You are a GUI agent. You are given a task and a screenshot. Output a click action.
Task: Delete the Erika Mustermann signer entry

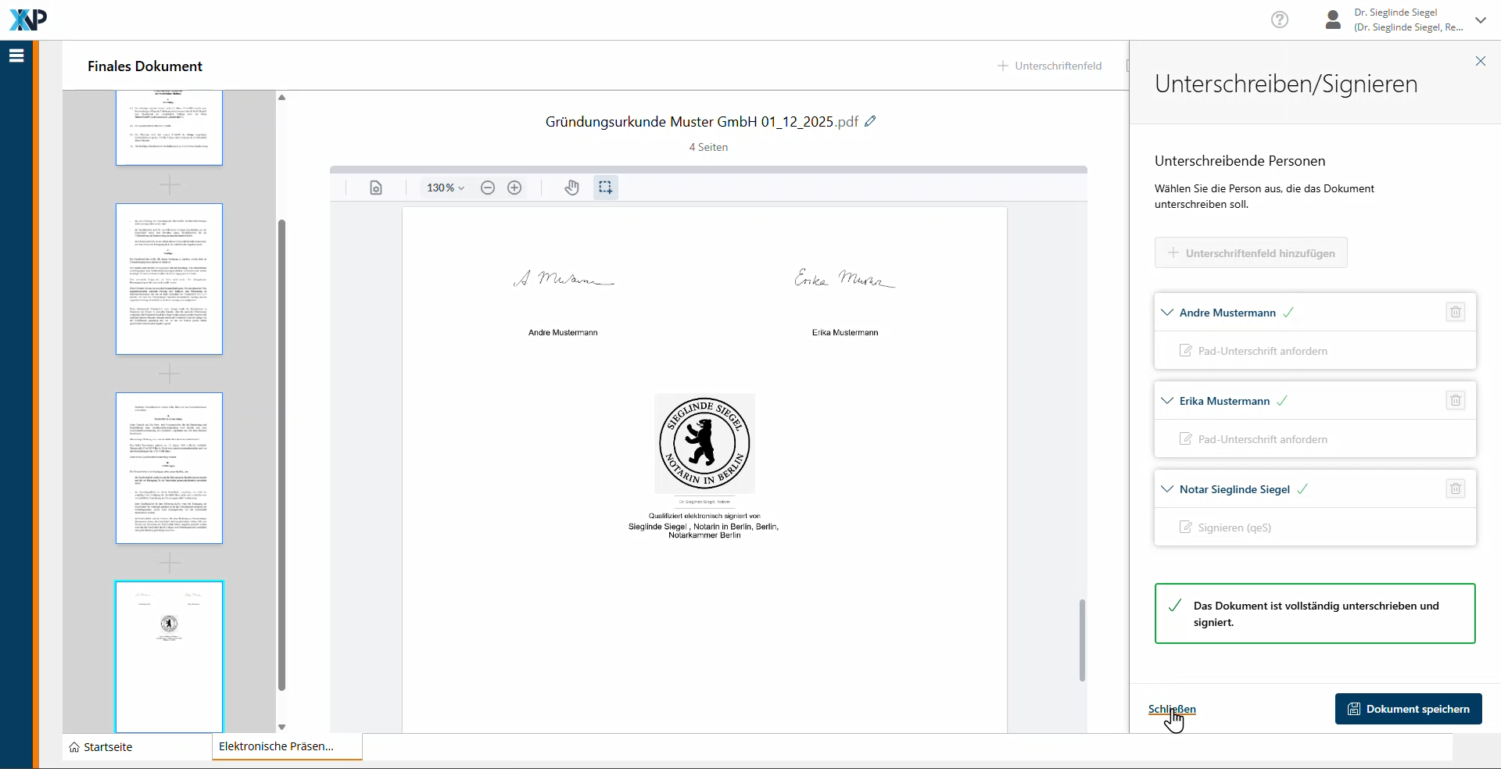(x=1455, y=401)
